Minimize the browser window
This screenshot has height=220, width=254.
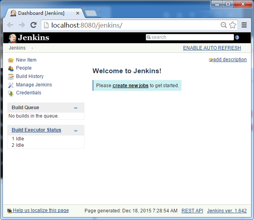click(x=217, y=4)
